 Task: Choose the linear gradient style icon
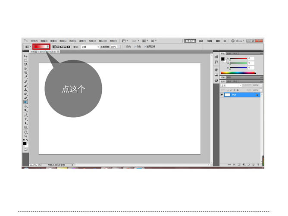point(54,47)
